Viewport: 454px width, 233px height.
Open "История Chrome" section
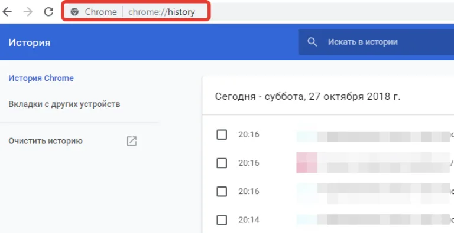tap(41, 78)
